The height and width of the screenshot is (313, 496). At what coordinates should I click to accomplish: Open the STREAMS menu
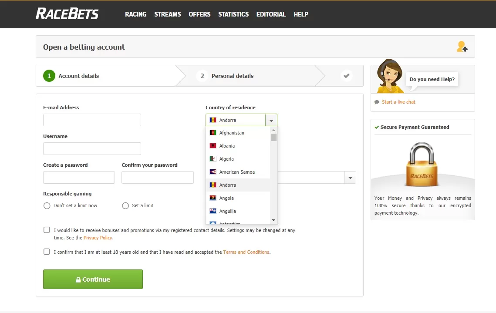[168, 14]
